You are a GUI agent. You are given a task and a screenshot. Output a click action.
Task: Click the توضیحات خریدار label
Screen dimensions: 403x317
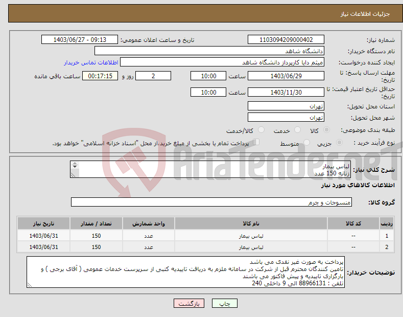[371, 273]
